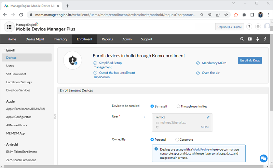Click the search magnifier in navigation bar
Screen dimensions: 273x168
242,39
